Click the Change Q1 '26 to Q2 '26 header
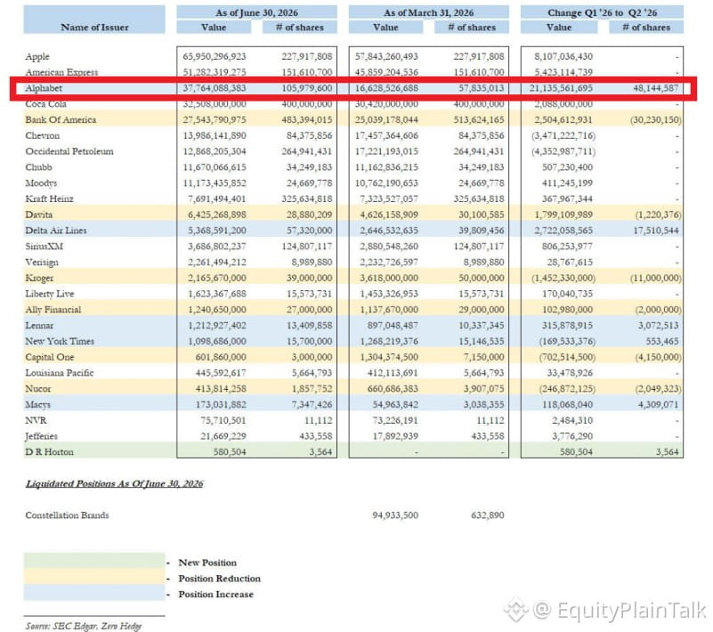The image size is (713, 632). pos(602,12)
